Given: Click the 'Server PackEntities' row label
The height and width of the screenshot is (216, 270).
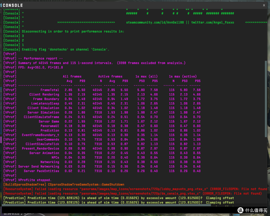Looking at the screenshot, I should [41, 171].
